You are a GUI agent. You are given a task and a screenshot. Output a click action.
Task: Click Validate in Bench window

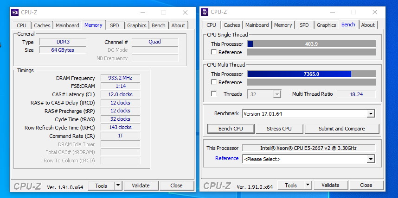coord(330,186)
